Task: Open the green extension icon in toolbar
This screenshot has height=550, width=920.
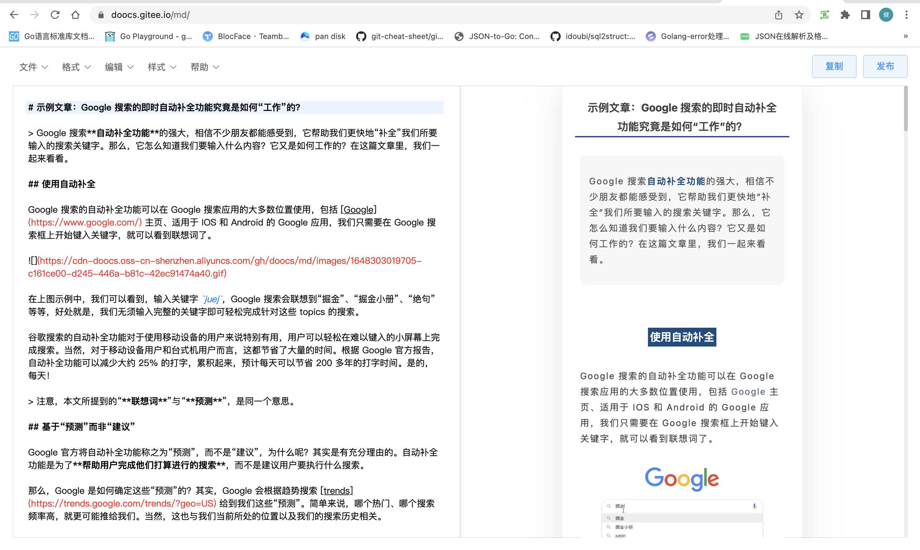Action: (825, 15)
